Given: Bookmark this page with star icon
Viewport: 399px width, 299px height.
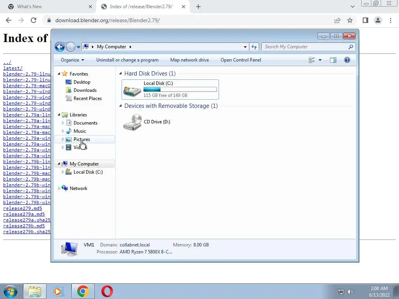Looking at the screenshot, I should tap(350, 20).
